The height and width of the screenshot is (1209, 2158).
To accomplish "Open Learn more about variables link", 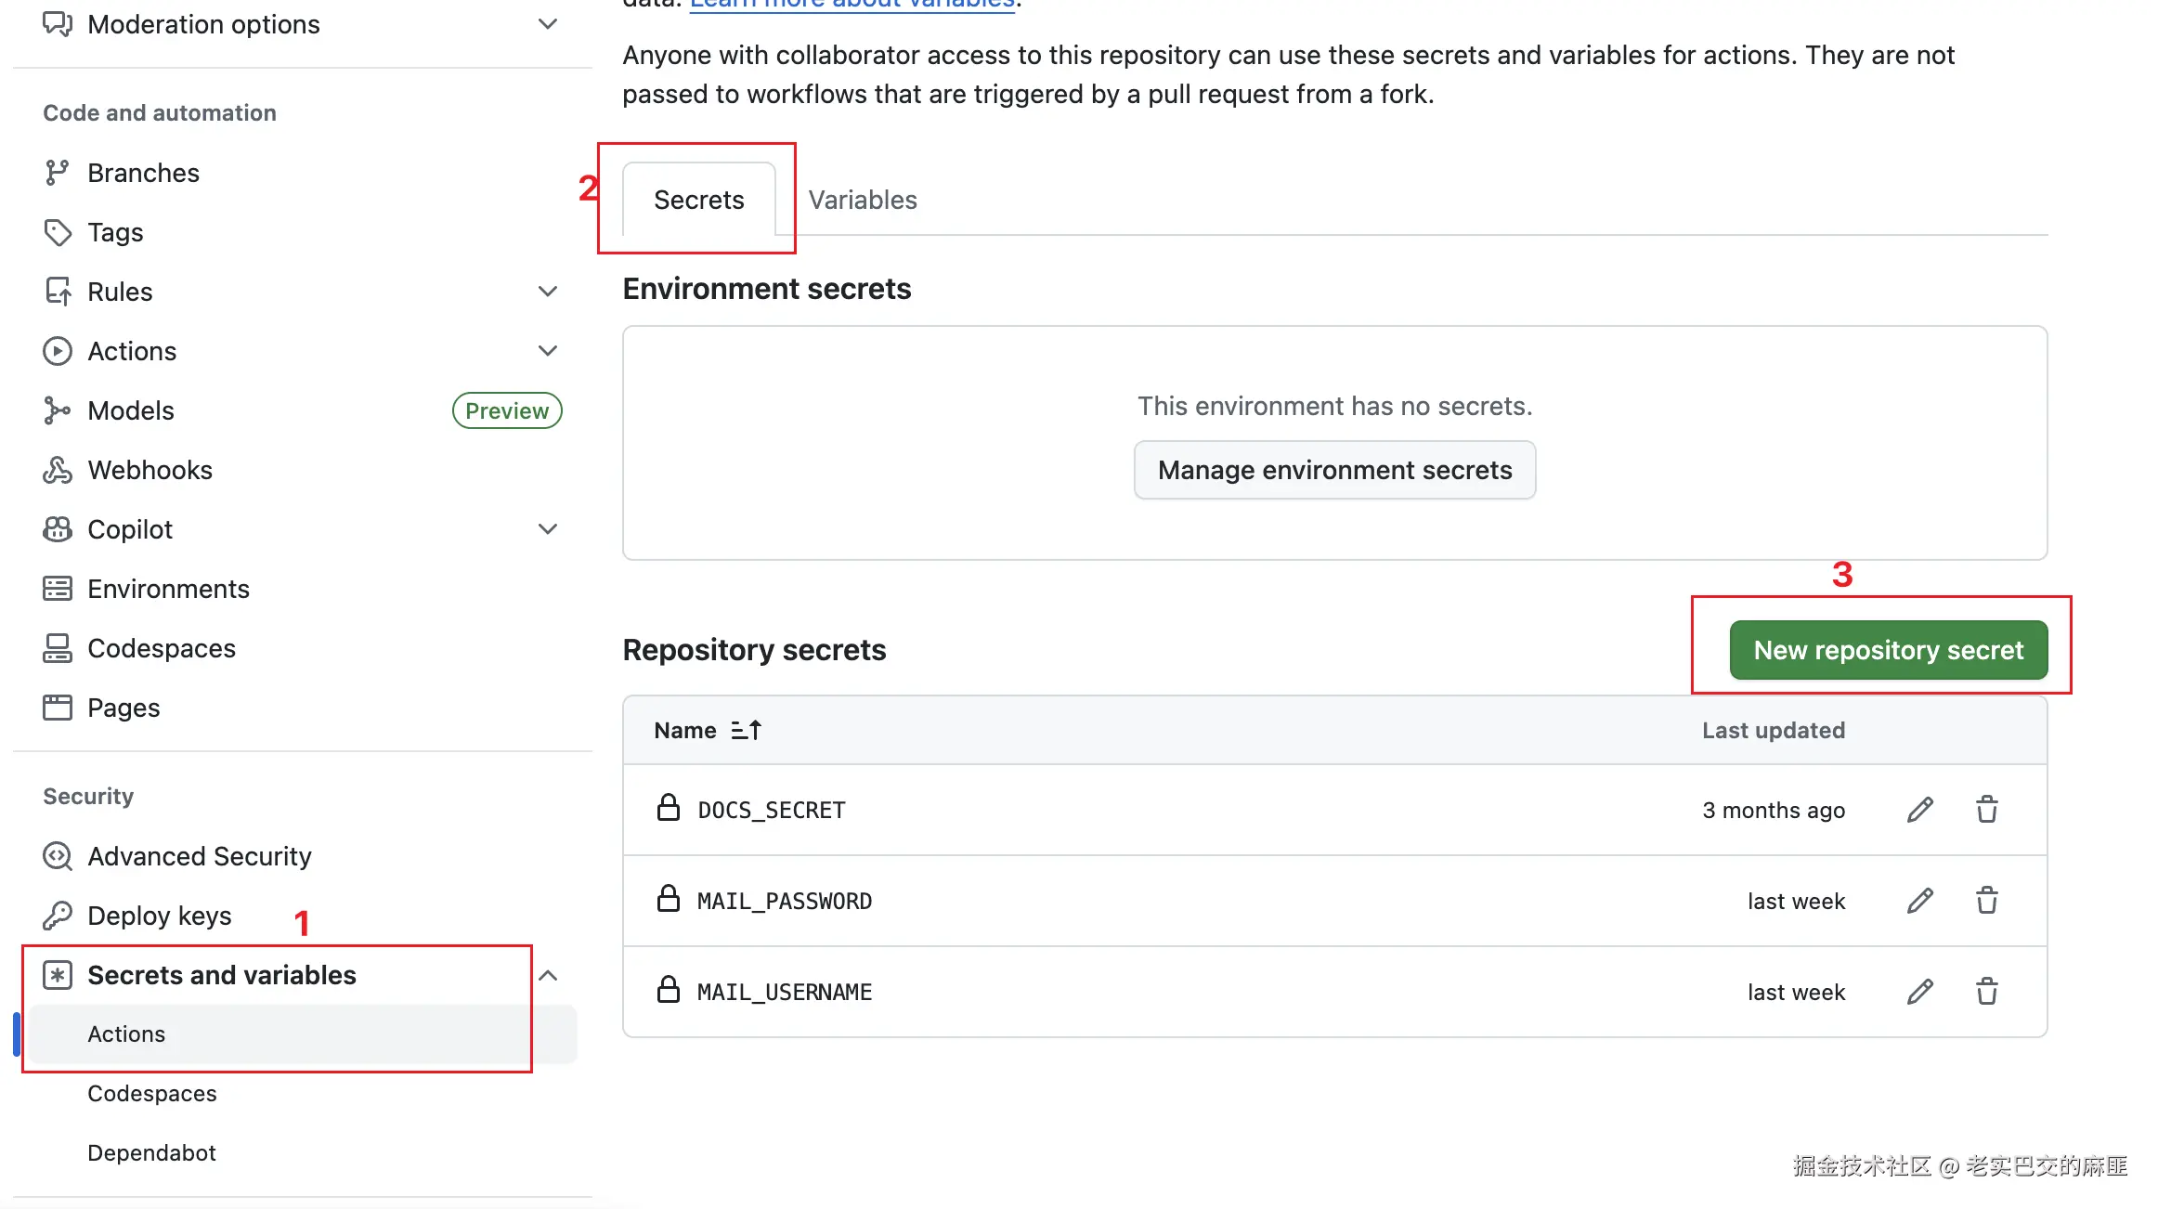I will coord(851,4).
